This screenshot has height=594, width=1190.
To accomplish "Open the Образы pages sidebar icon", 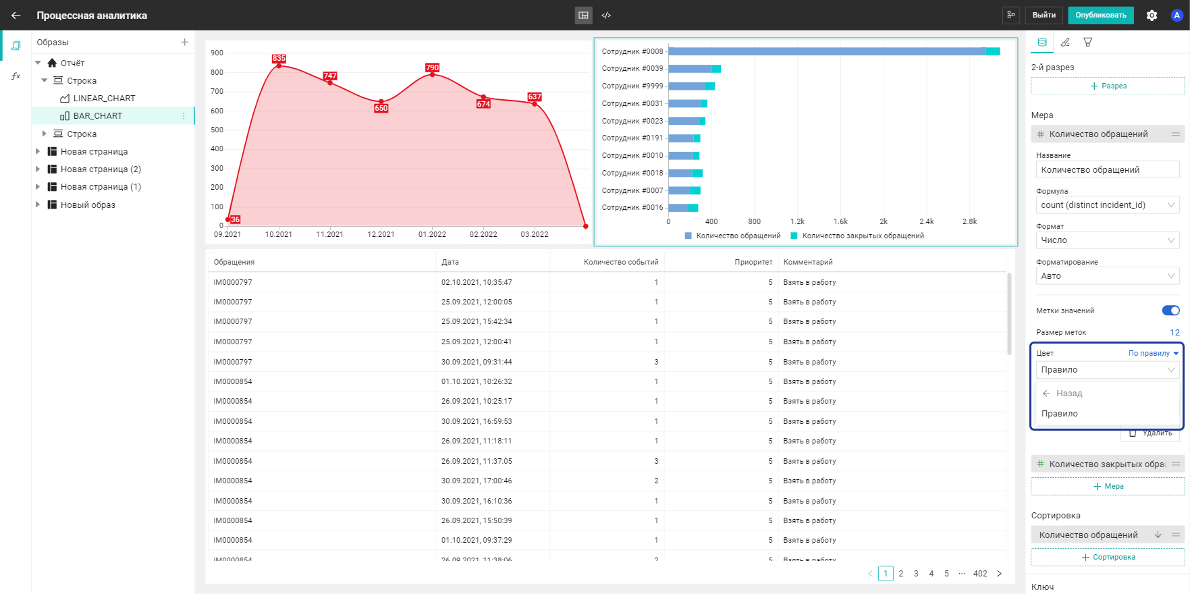I will [16, 46].
